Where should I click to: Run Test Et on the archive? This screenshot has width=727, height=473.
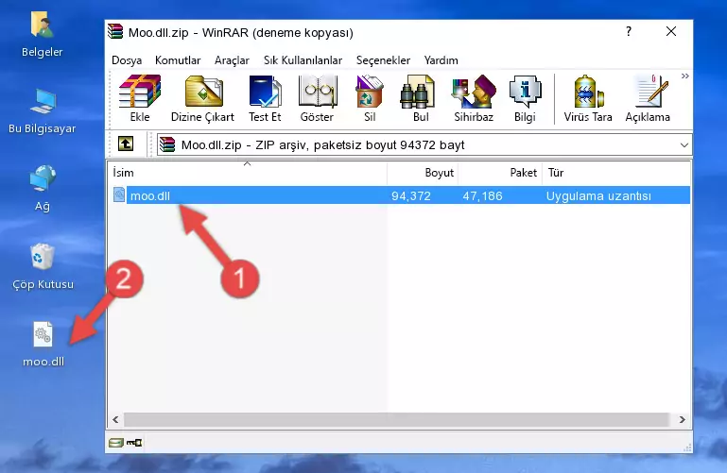[x=265, y=98]
